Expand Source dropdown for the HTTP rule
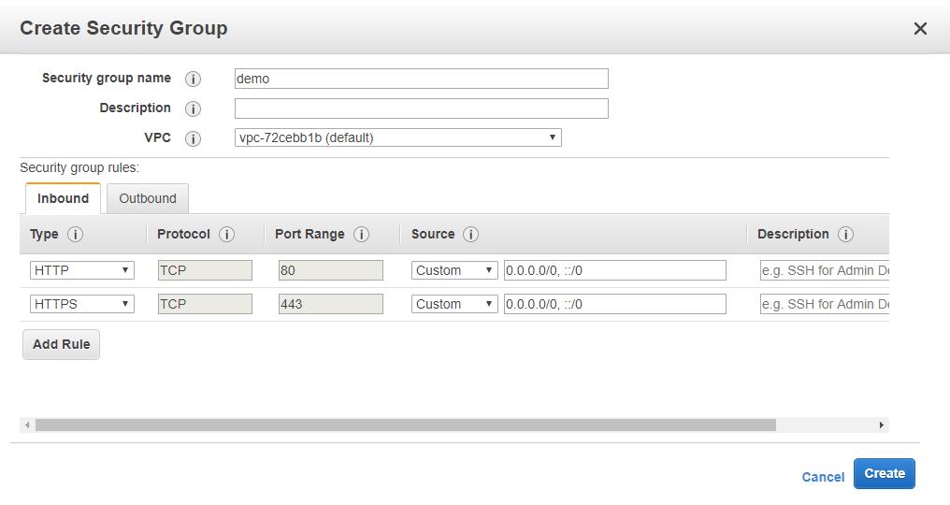Image resolution: width=950 pixels, height=505 pixels. tap(454, 270)
